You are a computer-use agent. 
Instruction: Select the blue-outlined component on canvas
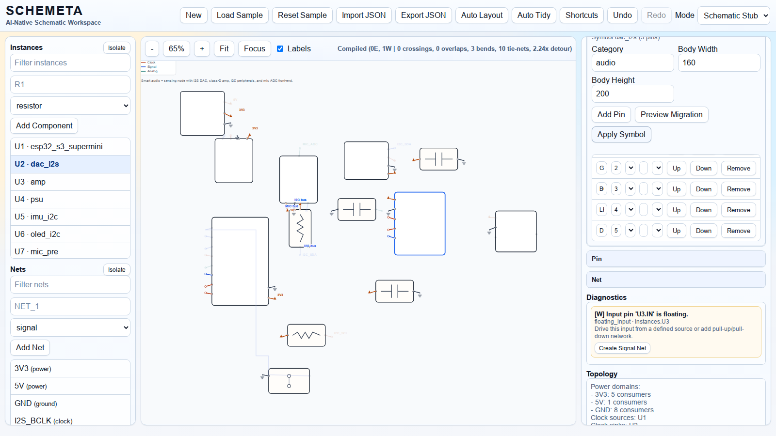click(x=420, y=223)
